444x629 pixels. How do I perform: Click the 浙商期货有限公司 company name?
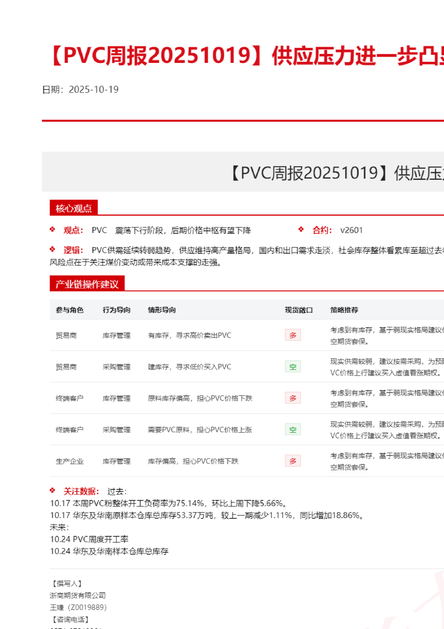point(78,595)
